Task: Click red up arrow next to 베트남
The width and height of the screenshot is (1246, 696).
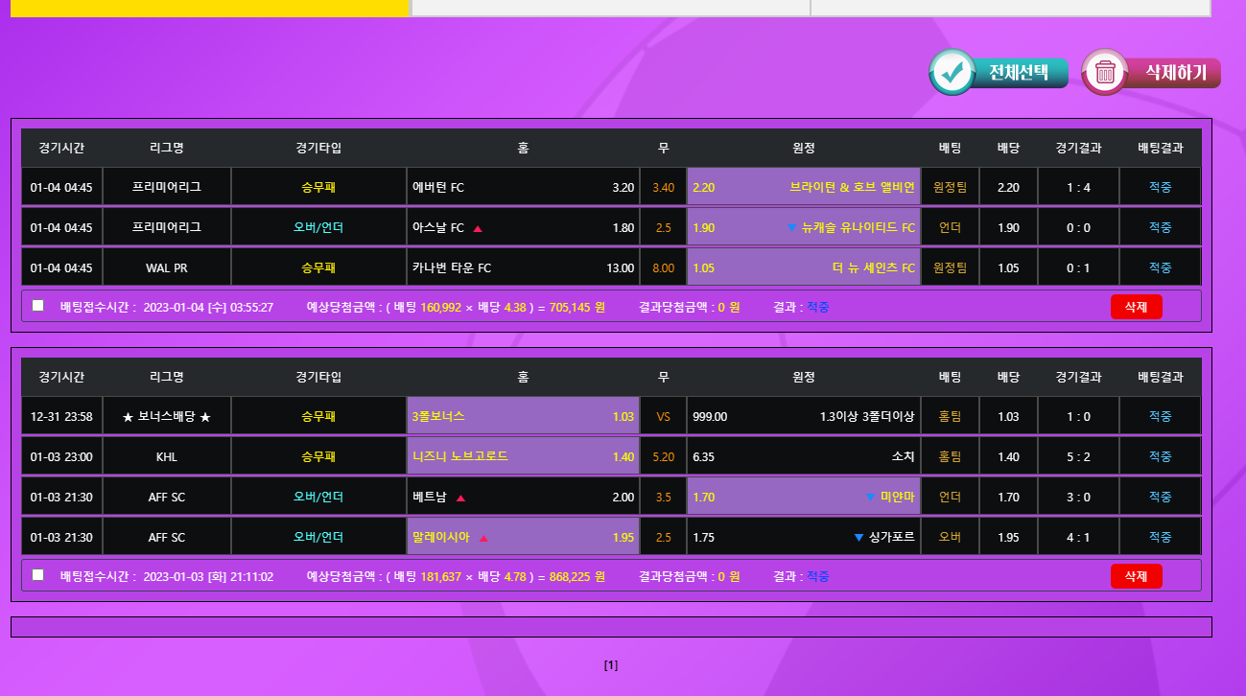Action: 460,498
